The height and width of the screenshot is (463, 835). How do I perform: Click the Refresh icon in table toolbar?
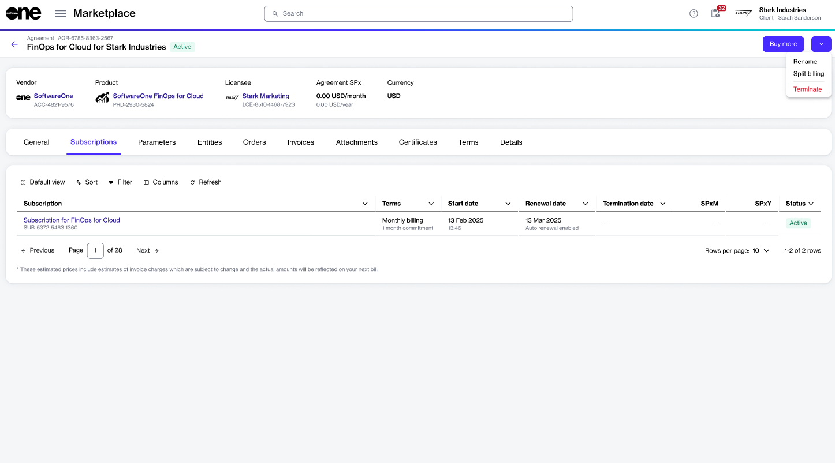point(193,182)
